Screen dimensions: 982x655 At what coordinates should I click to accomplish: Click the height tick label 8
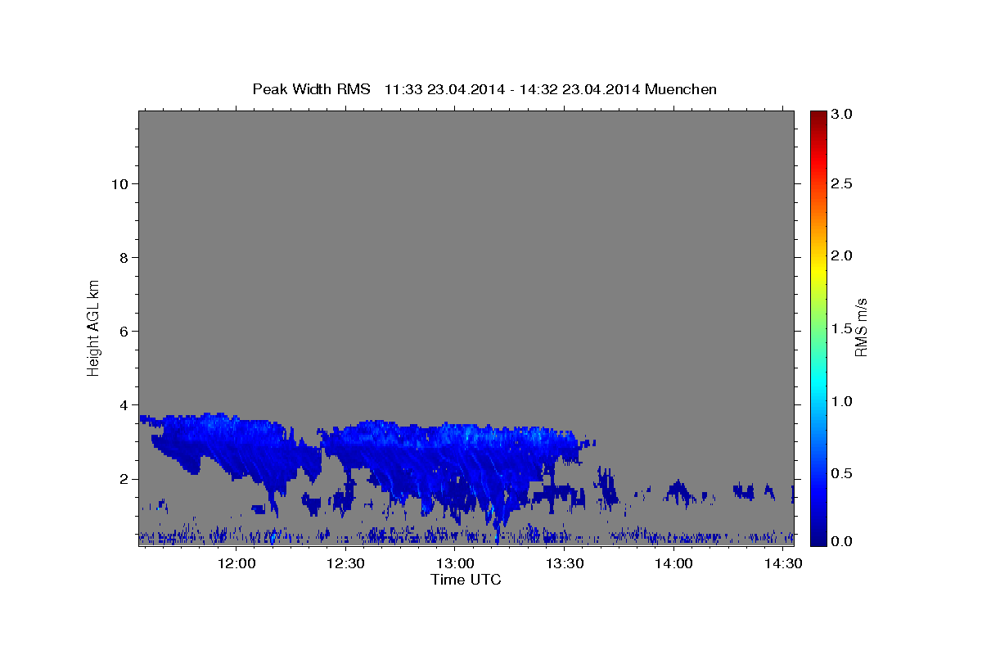[122, 257]
